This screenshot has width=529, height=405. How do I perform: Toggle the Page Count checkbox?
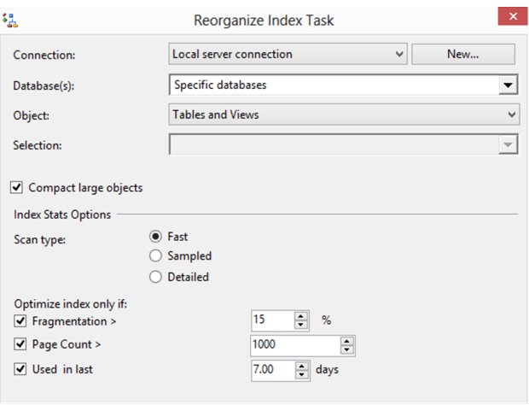coord(20,344)
